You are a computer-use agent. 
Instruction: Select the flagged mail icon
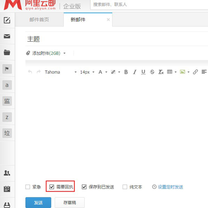point(7,69)
